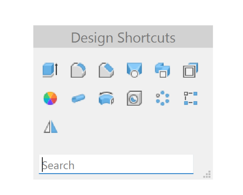Click the Design Shortcuts title bar
Image resolution: width=243 pixels, height=195 pixels.
pyautogui.click(x=123, y=37)
